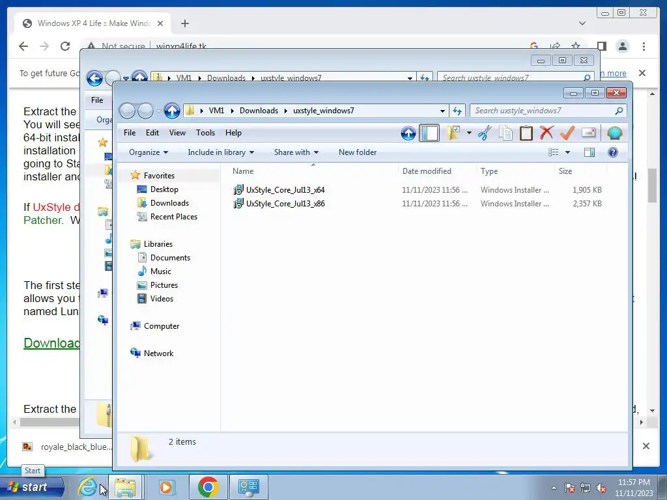This screenshot has width=667, height=500.
Task: Toggle the navigation pane toolbar icon
Action: click(429, 133)
